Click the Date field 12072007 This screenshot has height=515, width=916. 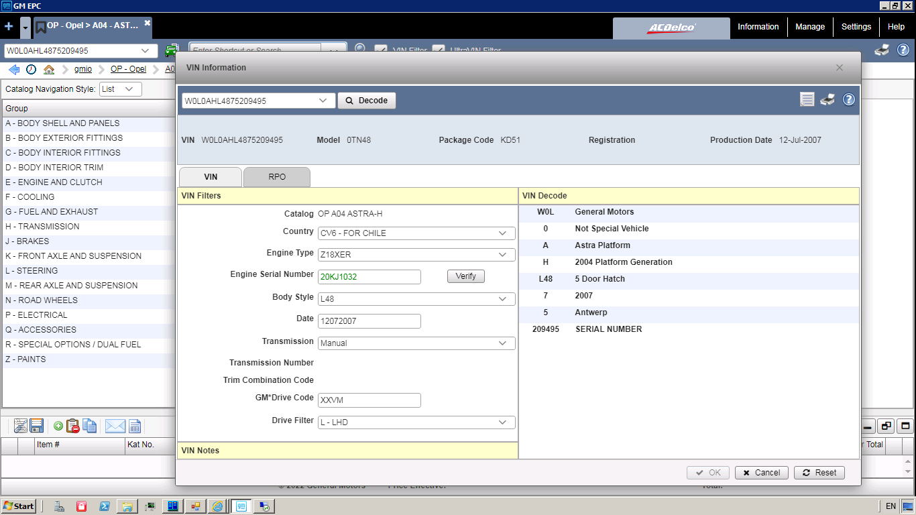pos(369,321)
